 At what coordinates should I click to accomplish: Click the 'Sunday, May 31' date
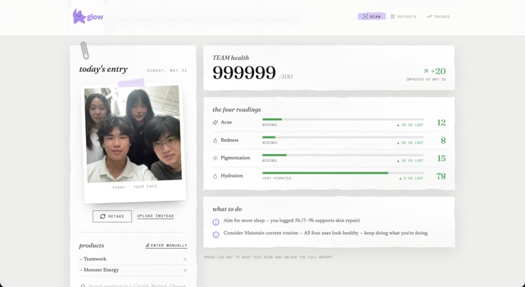[167, 70]
